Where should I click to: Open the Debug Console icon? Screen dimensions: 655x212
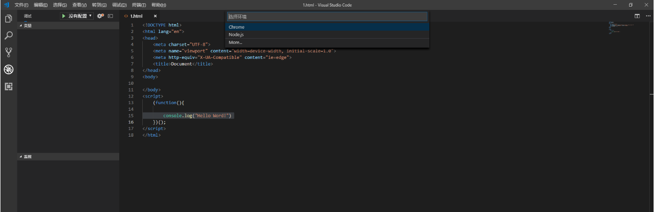click(x=111, y=16)
